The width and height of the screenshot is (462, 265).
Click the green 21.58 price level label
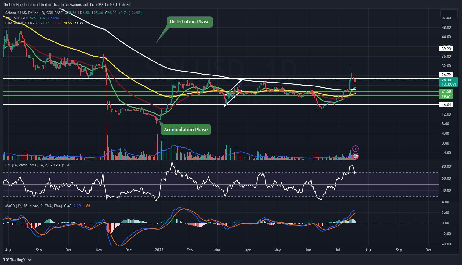coord(446,91)
